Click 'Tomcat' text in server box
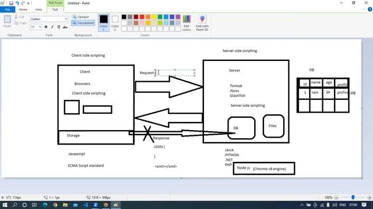 235,86
